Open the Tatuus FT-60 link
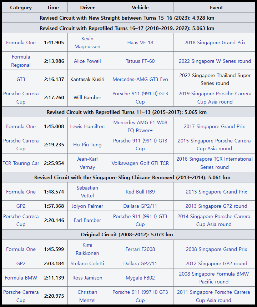The width and height of the screenshot is (257, 307). click(140, 61)
